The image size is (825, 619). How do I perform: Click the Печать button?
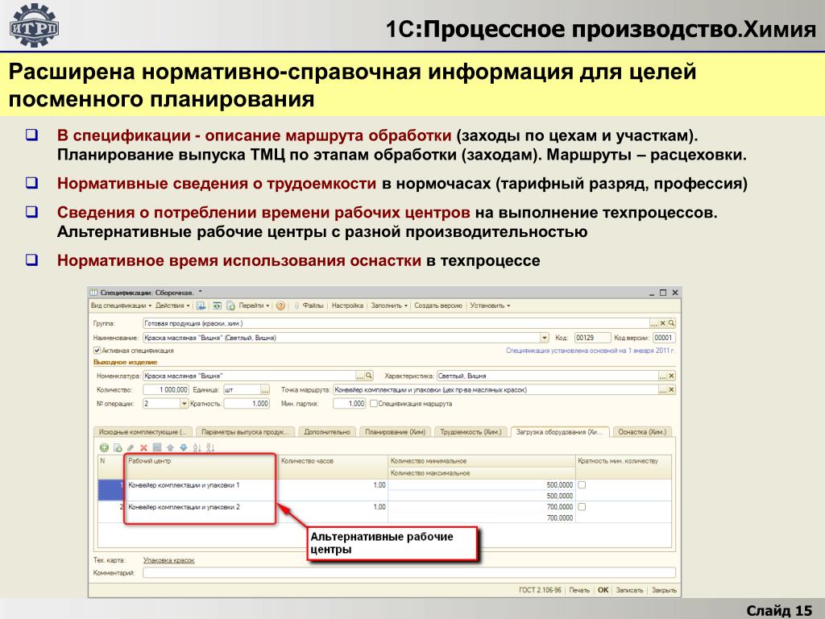(579, 590)
